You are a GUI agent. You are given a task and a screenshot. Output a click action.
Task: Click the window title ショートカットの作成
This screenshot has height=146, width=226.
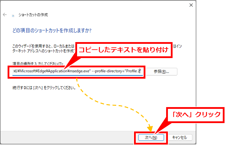(x=33, y=15)
